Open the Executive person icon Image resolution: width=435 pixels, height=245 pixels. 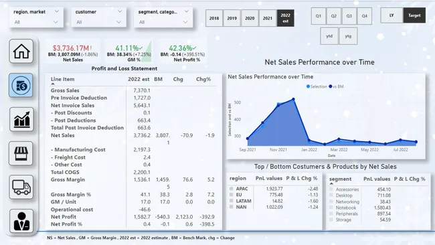coord(21,221)
